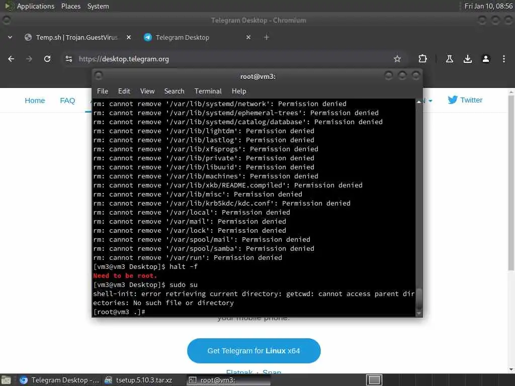515x386 pixels.
Task: Open terminal View menu
Action: (147, 91)
